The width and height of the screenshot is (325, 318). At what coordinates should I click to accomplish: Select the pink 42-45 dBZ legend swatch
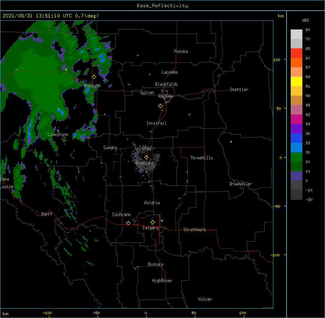coord(296,110)
